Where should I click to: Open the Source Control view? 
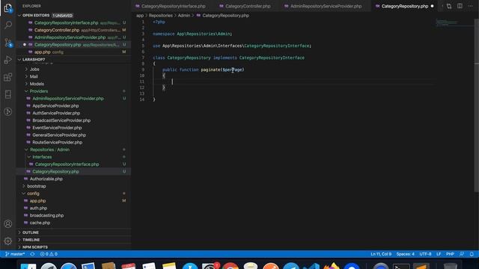(x=8, y=43)
